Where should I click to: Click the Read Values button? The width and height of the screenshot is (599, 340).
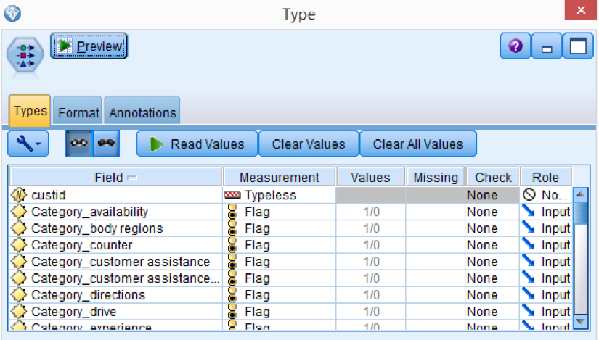click(x=197, y=144)
